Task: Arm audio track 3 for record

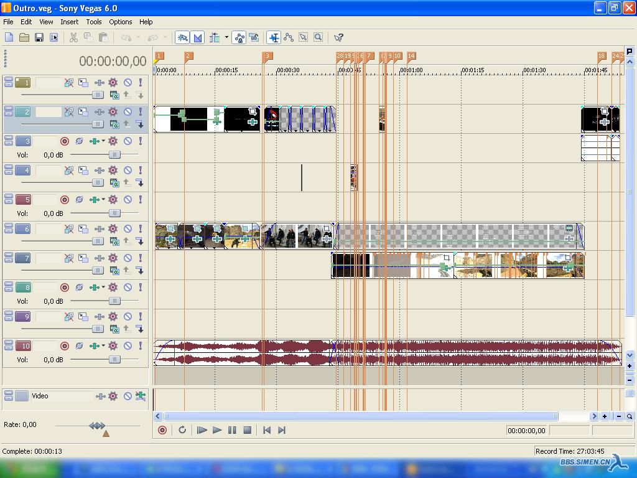Action: (64, 141)
